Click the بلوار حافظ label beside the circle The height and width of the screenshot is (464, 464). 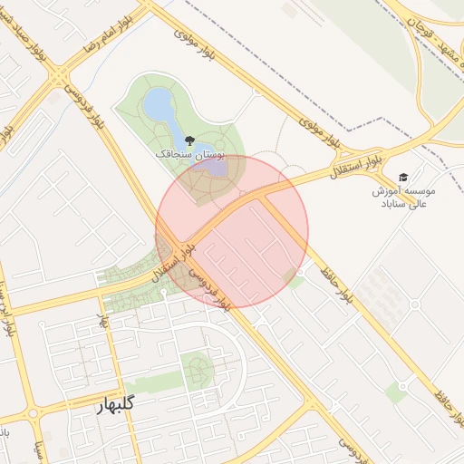pos(336,285)
